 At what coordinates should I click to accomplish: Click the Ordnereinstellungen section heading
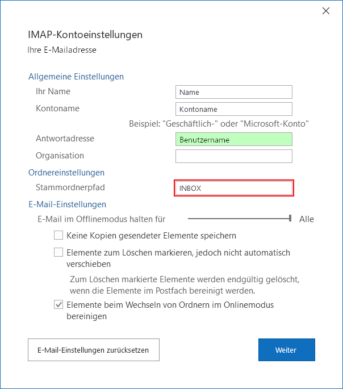[x=66, y=173]
